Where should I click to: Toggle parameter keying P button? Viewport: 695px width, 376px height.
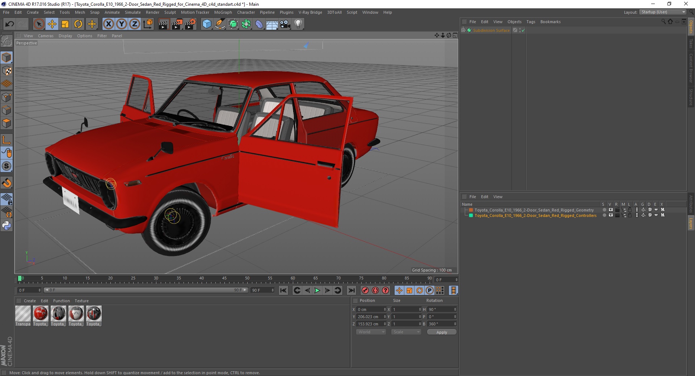click(x=429, y=290)
